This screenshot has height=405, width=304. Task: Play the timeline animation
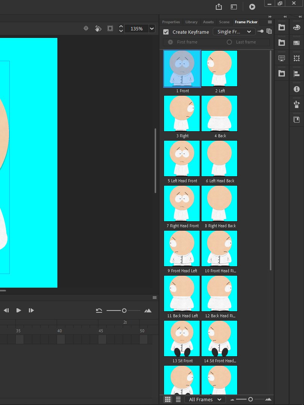pos(19,310)
